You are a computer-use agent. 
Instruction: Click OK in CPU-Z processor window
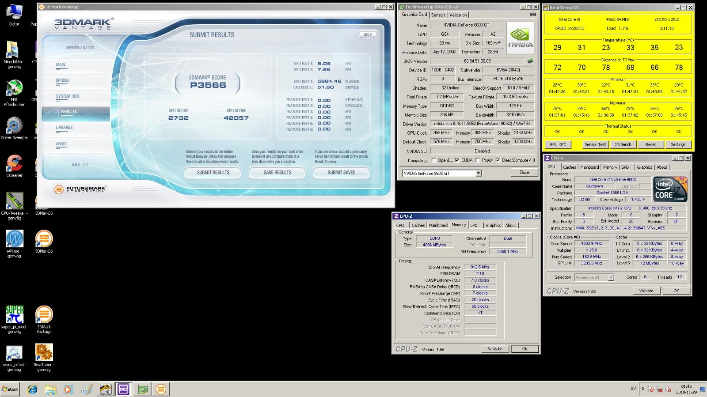(676, 291)
